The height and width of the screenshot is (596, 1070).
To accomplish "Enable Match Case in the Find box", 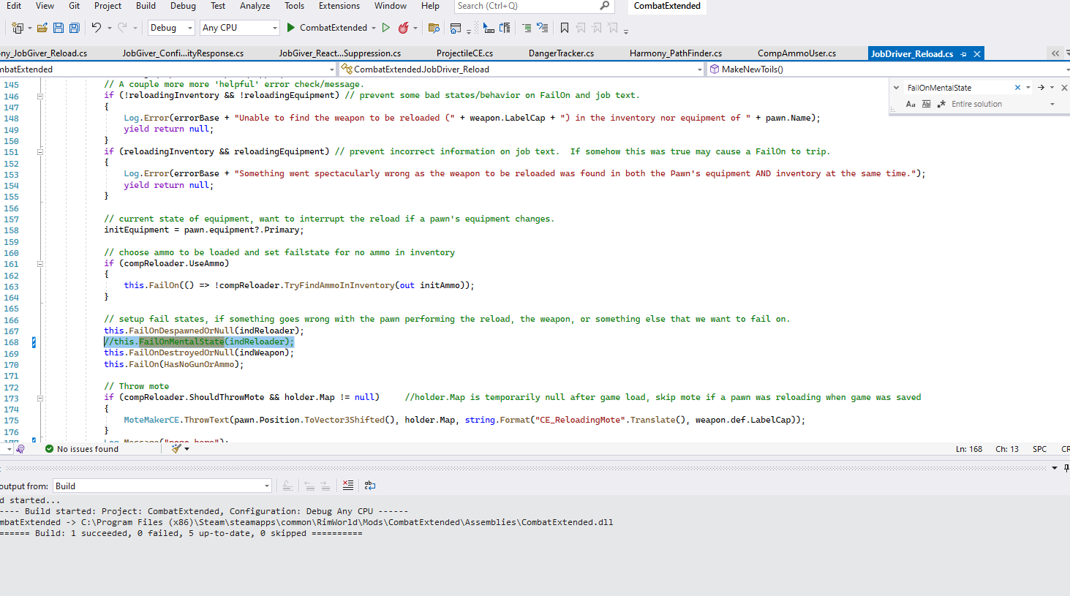I will pos(911,104).
